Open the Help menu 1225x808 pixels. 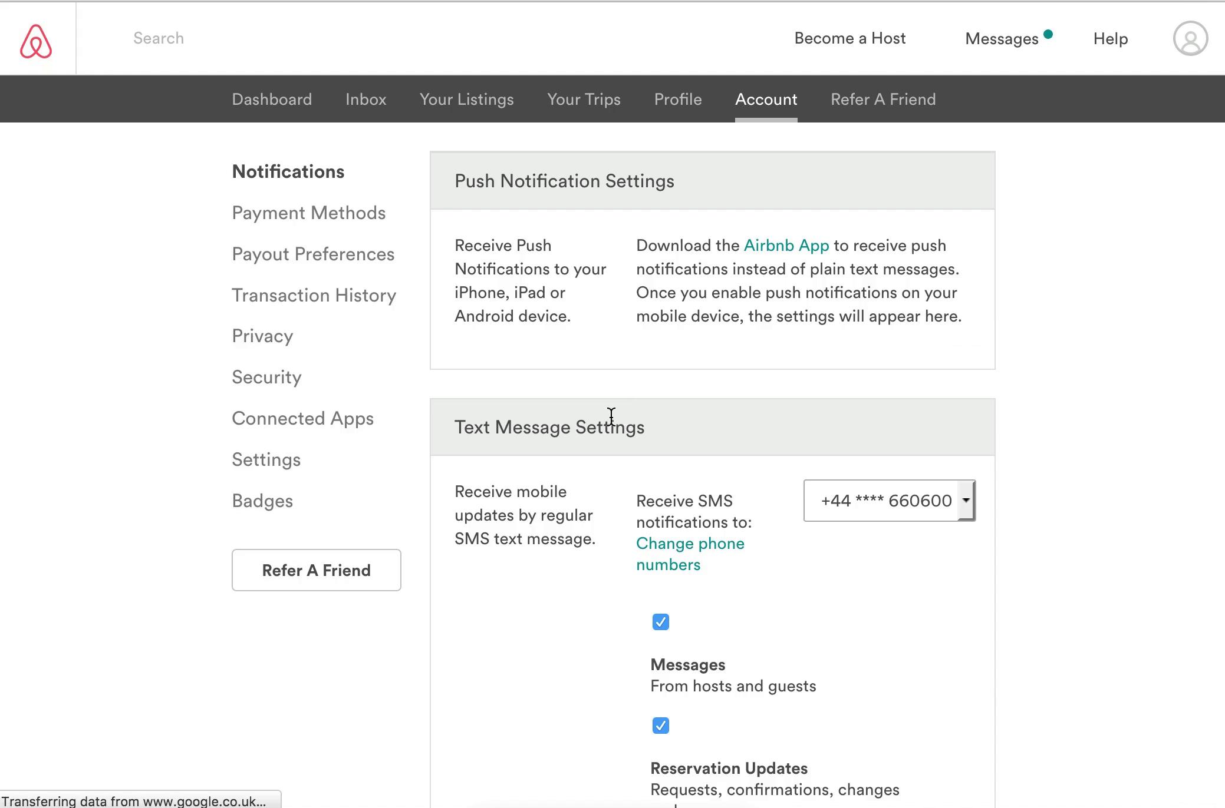pos(1110,39)
